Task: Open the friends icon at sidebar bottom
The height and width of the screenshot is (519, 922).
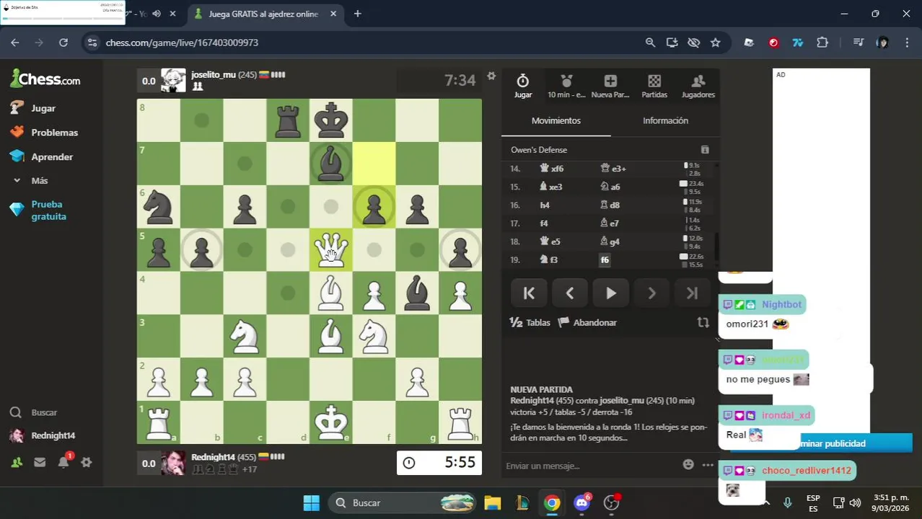Action: point(17,463)
